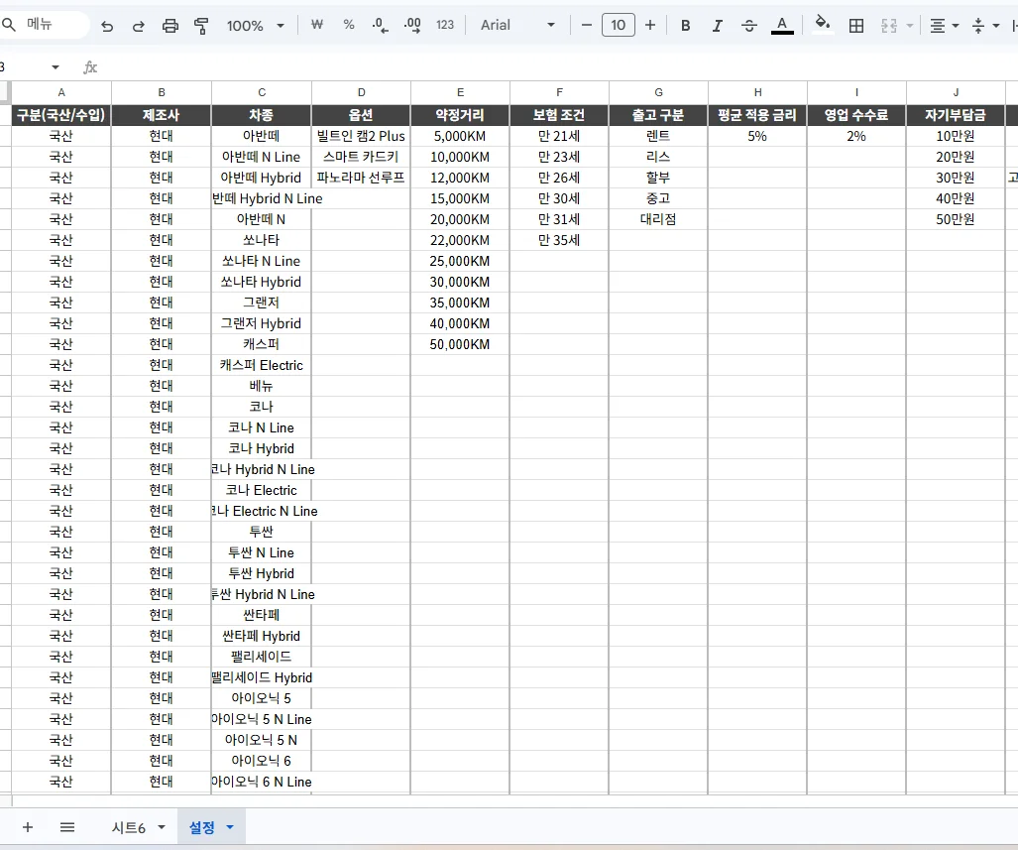Decrease font size with minus button
Viewport: 1018px width, 850px height.
(586, 25)
